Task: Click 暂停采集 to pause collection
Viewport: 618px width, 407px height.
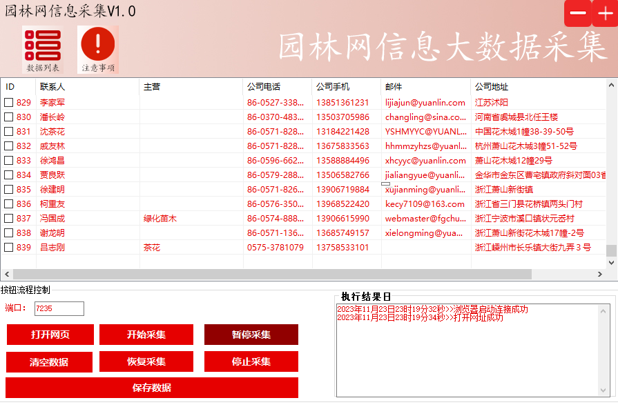Action: coord(251,334)
